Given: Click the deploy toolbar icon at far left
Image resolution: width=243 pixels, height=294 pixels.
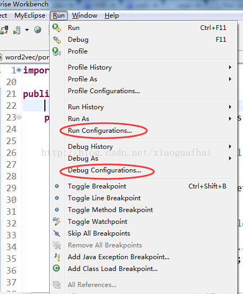Looking at the screenshot, I should click(4, 30).
